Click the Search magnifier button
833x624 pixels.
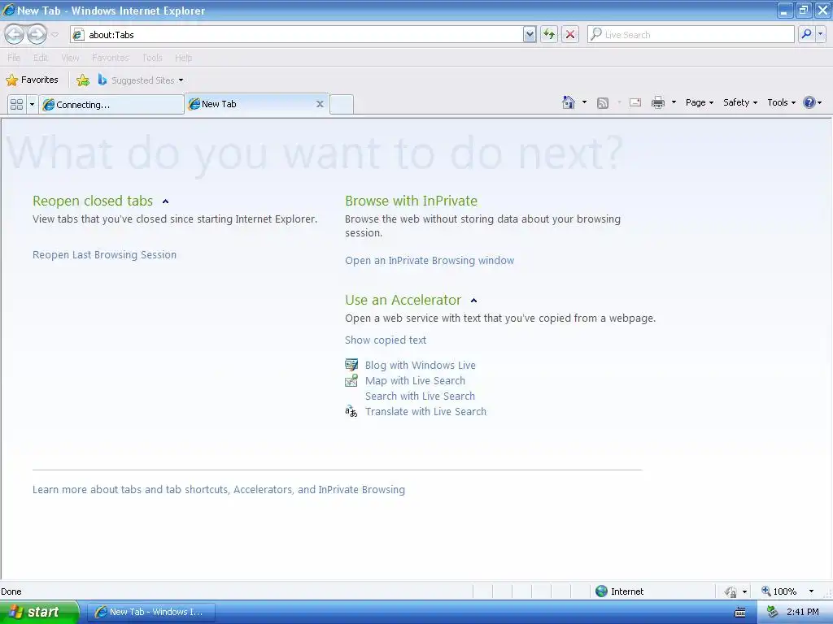pyautogui.click(x=806, y=34)
